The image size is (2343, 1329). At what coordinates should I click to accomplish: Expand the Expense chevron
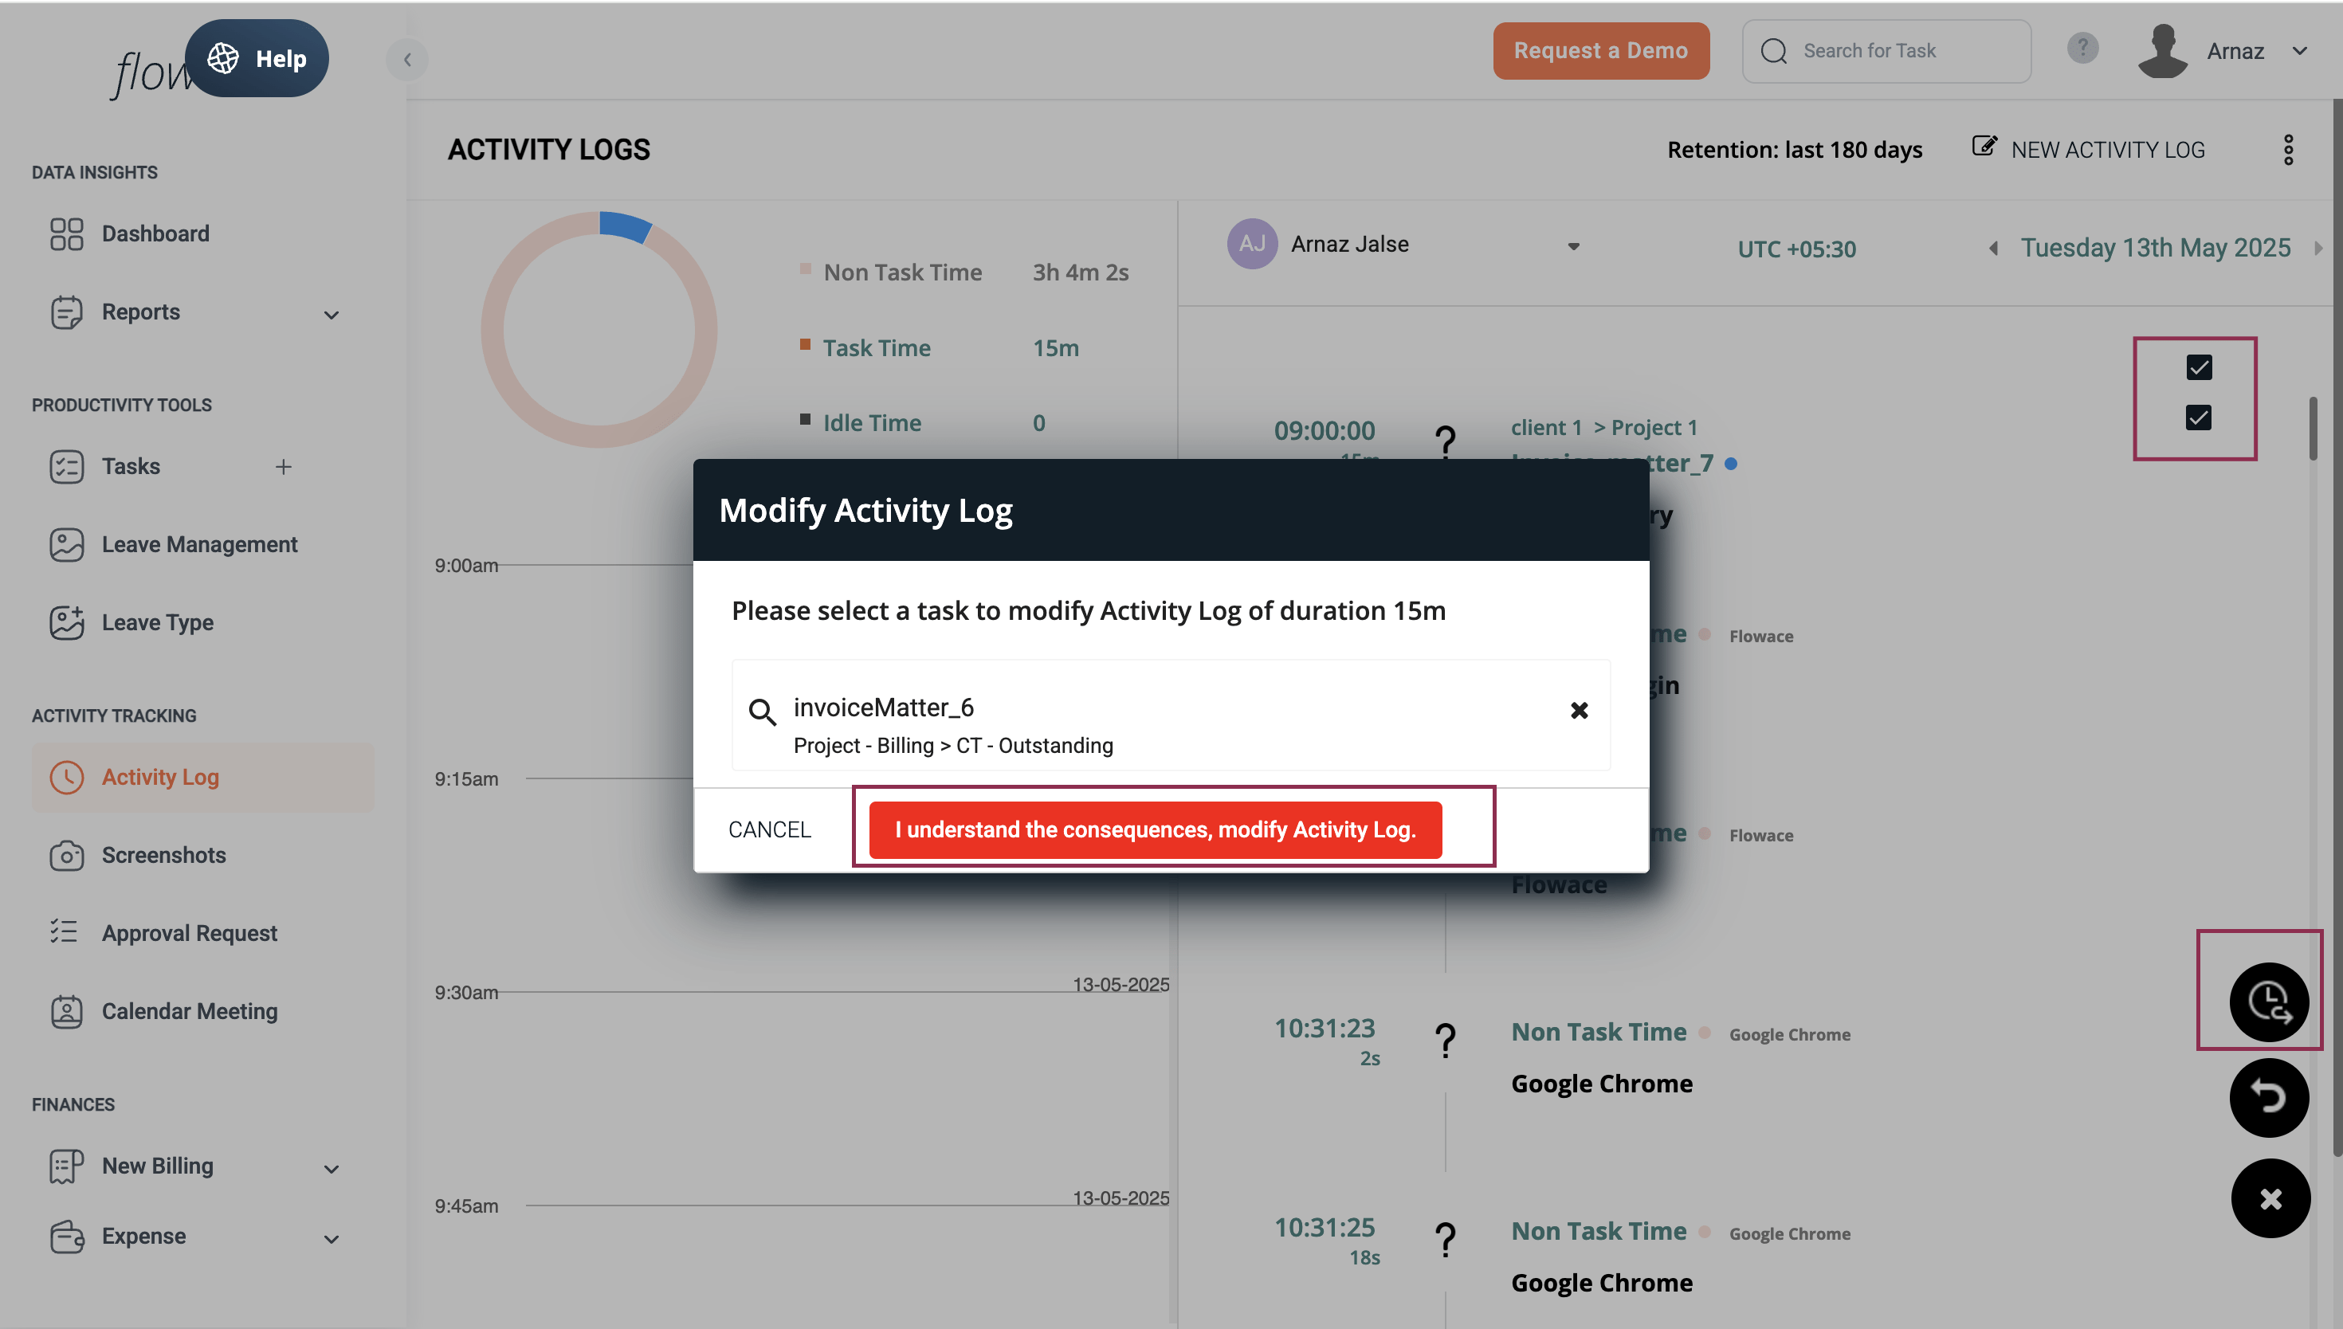tap(332, 1240)
